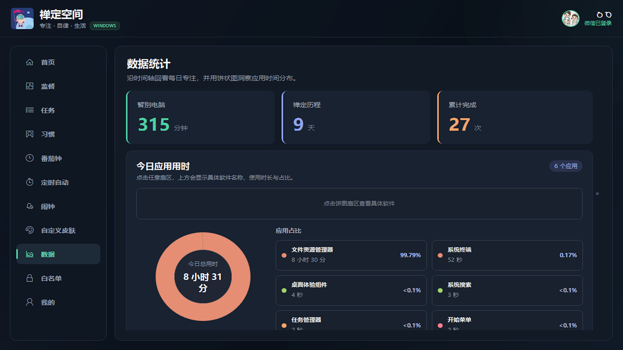Select the 开始菜单 usage row
623x350 pixels.
(507, 321)
